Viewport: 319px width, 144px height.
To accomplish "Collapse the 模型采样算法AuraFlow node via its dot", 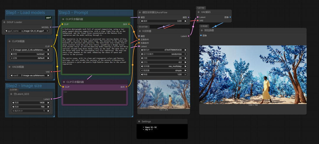I will pyautogui.click(x=140, y=12).
